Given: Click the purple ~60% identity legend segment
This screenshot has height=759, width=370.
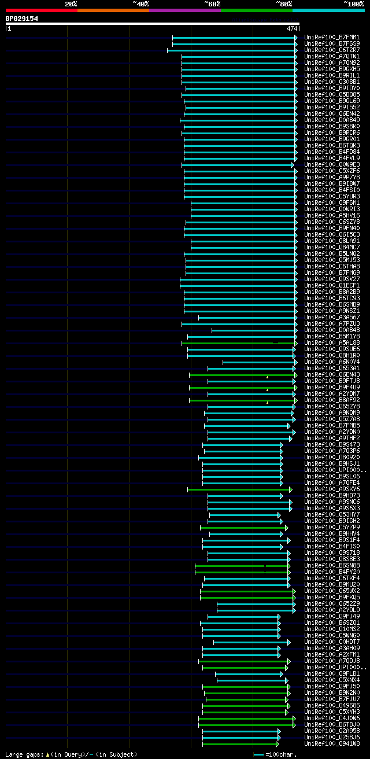Looking at the screenshot, I should tap(185, 10).
